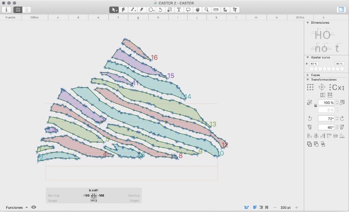Switch to the Fuente tab
The width and height of the screenshot is (349, 212).
pyautogui.click(x=10, y=17)
